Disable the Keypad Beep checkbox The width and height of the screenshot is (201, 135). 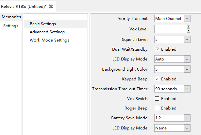point(157,79)
